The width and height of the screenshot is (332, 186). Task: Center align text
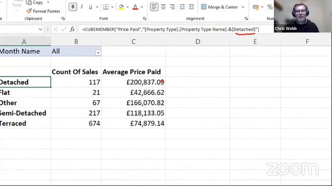click(x=163, y=7)
